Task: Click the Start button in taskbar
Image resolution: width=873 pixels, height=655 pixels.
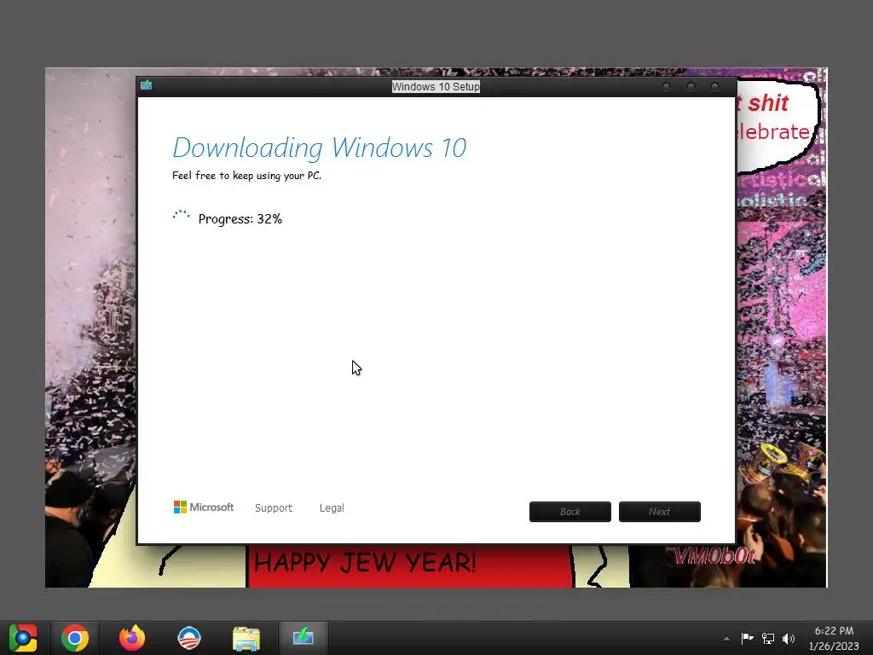Action: (23, 638)
